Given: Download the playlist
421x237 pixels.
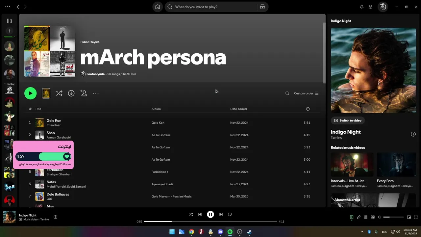Looking at the screenshot, I should click(x=71, y=93).
